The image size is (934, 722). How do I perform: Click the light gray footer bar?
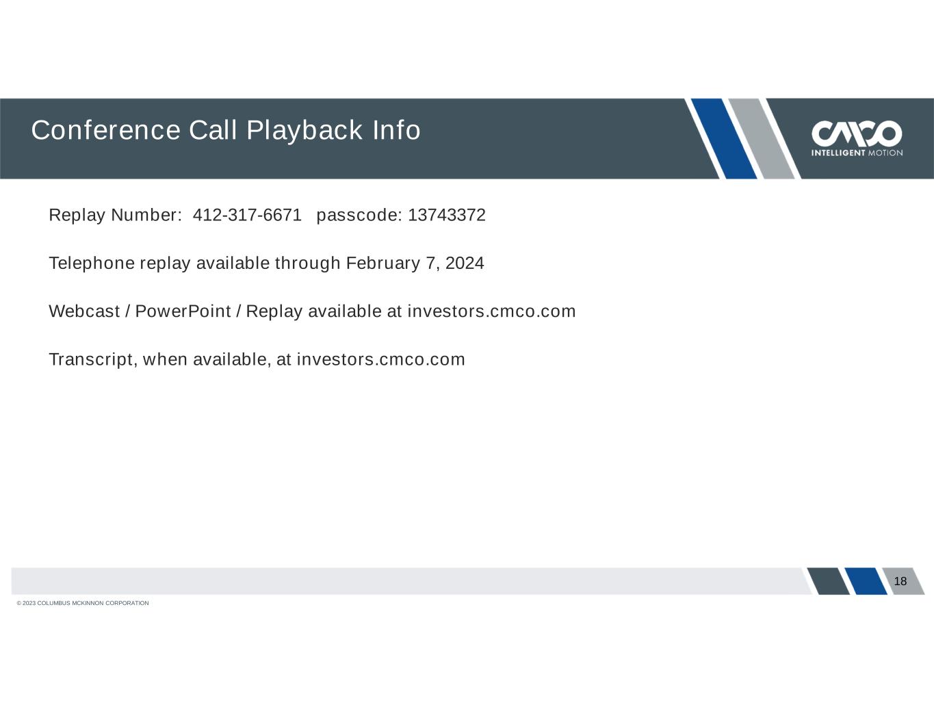(408, 581)
